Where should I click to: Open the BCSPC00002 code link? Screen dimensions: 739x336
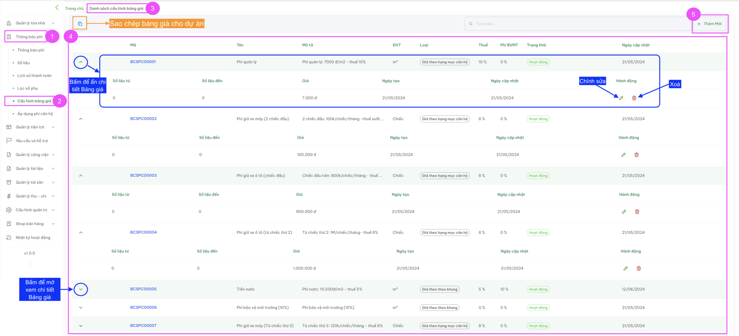click(143, 119)
